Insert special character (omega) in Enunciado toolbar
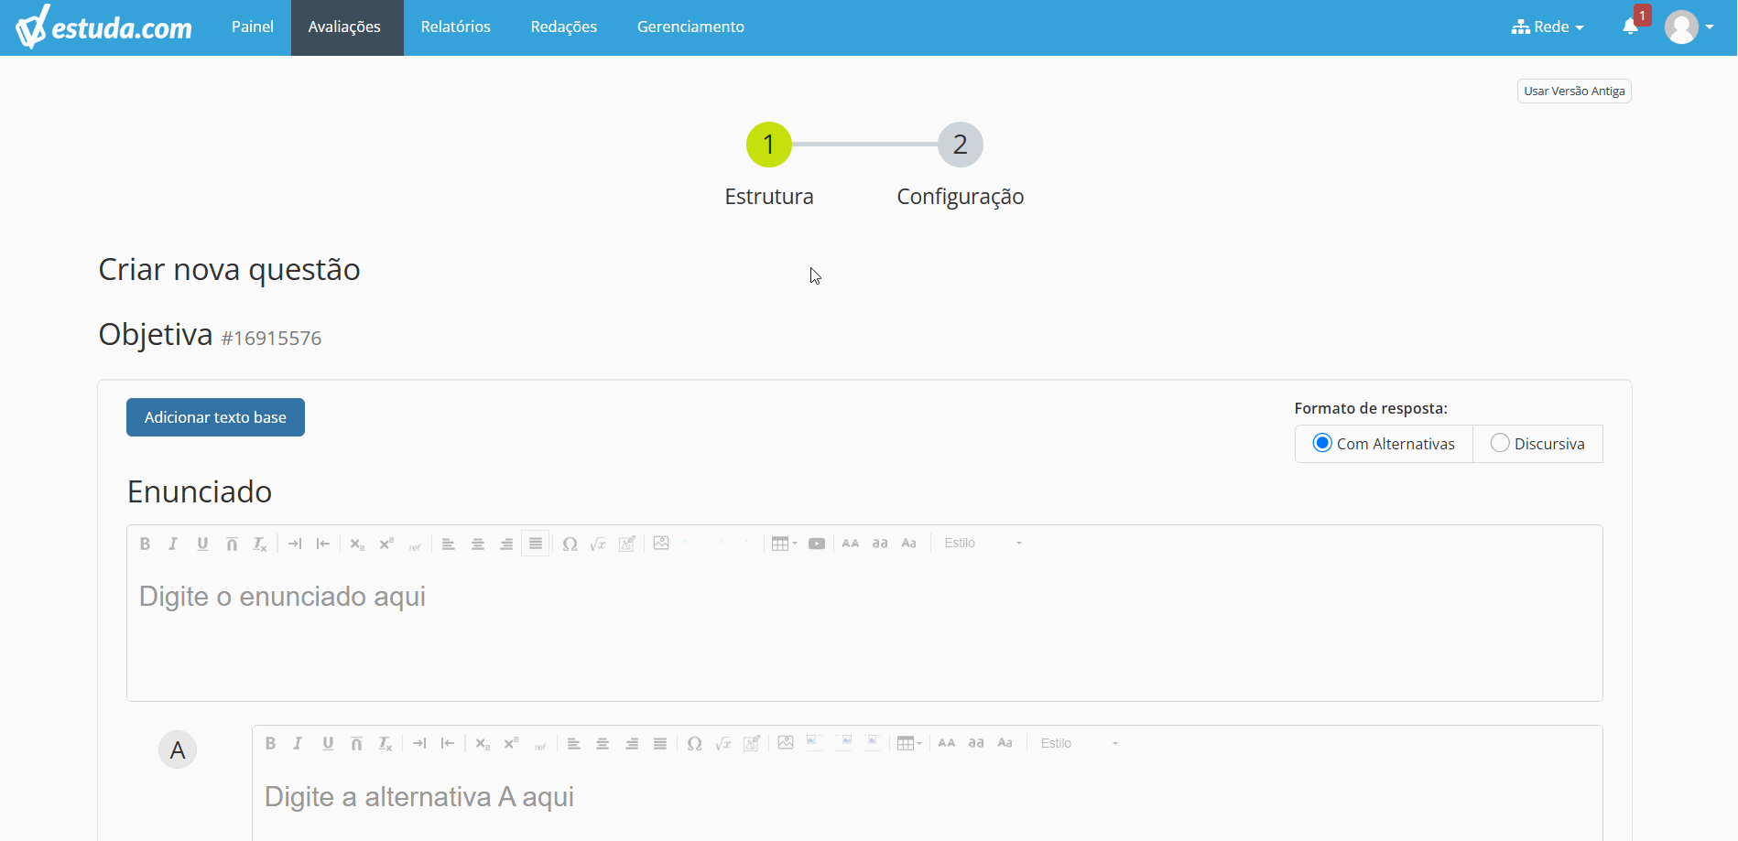This screenshot has height=841, width=1738. pyautogui.click(x=570, y=544)
